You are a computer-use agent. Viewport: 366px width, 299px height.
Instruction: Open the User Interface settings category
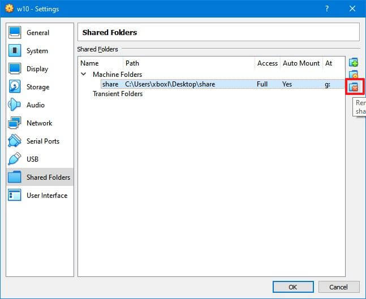point(40,195)
